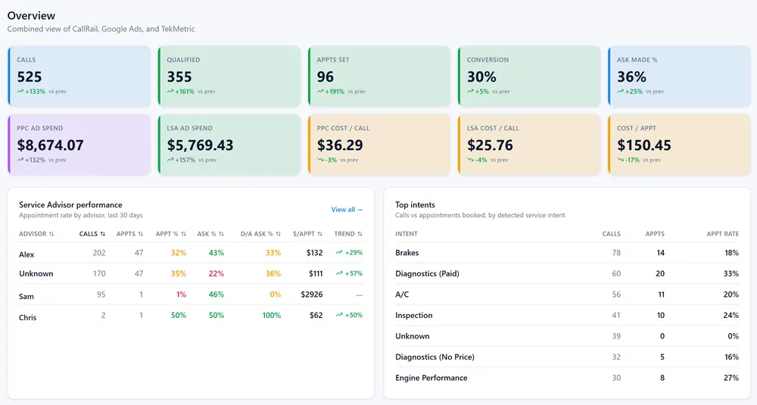
Task: Click the Ask Made % trend icon
Action: (621, 92)
